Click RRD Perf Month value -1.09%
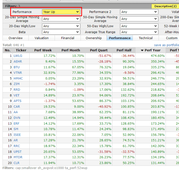Image resolution: width=179 pixels, height=170 pixels. 78,90
